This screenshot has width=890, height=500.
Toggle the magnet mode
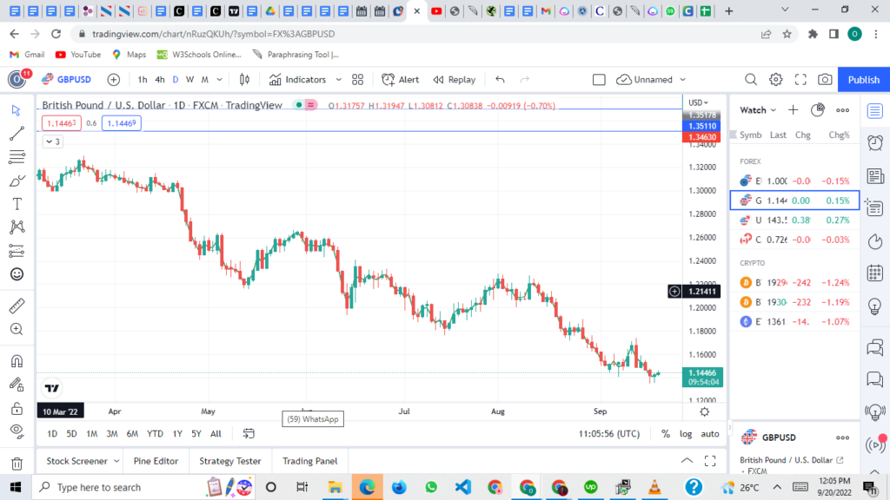click(x=17, y=361)
